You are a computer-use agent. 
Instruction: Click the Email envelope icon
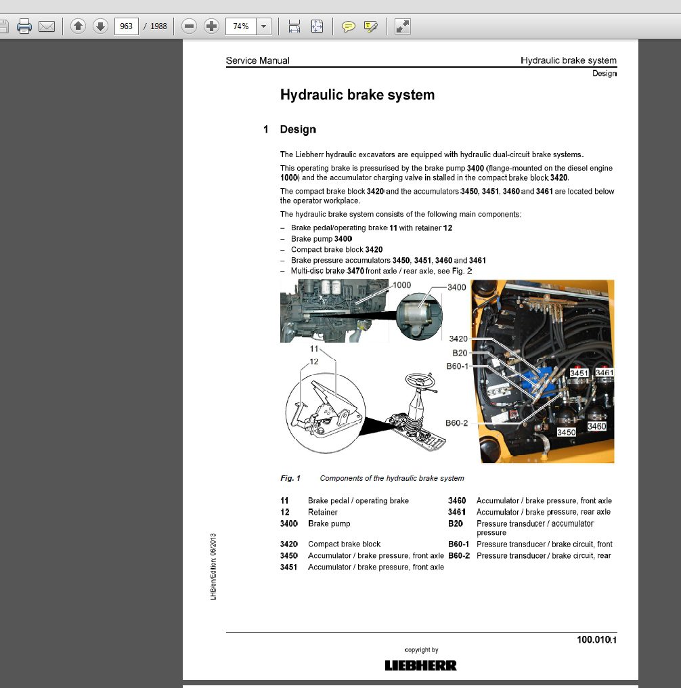[x=47, y=26]
